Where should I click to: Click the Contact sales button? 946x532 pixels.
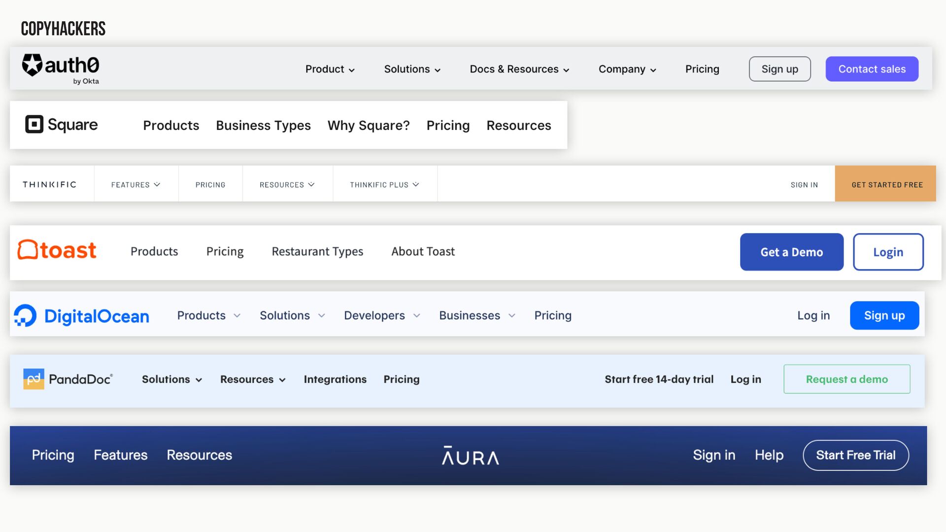872,69
